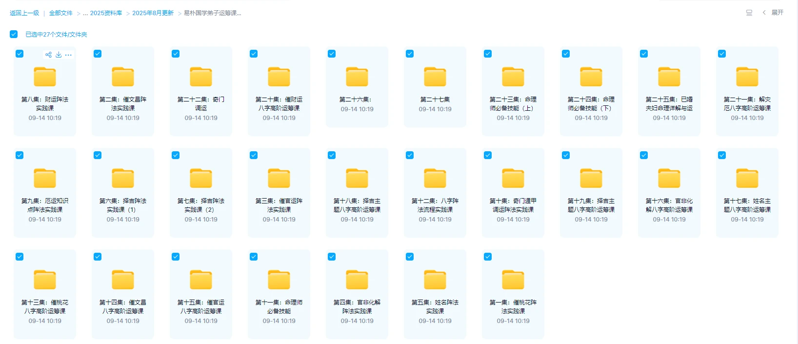
Task: Click download icon on 第八集 folder
Action: pyautogui.click(x=59, y=55)
